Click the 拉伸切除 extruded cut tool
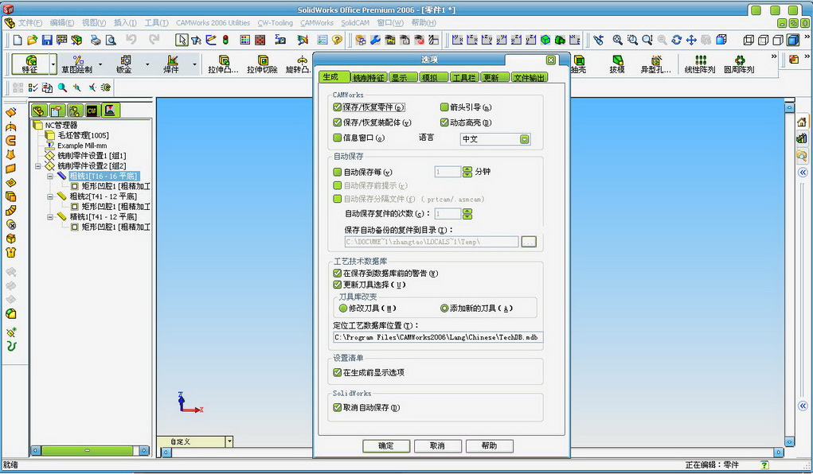 262,64
